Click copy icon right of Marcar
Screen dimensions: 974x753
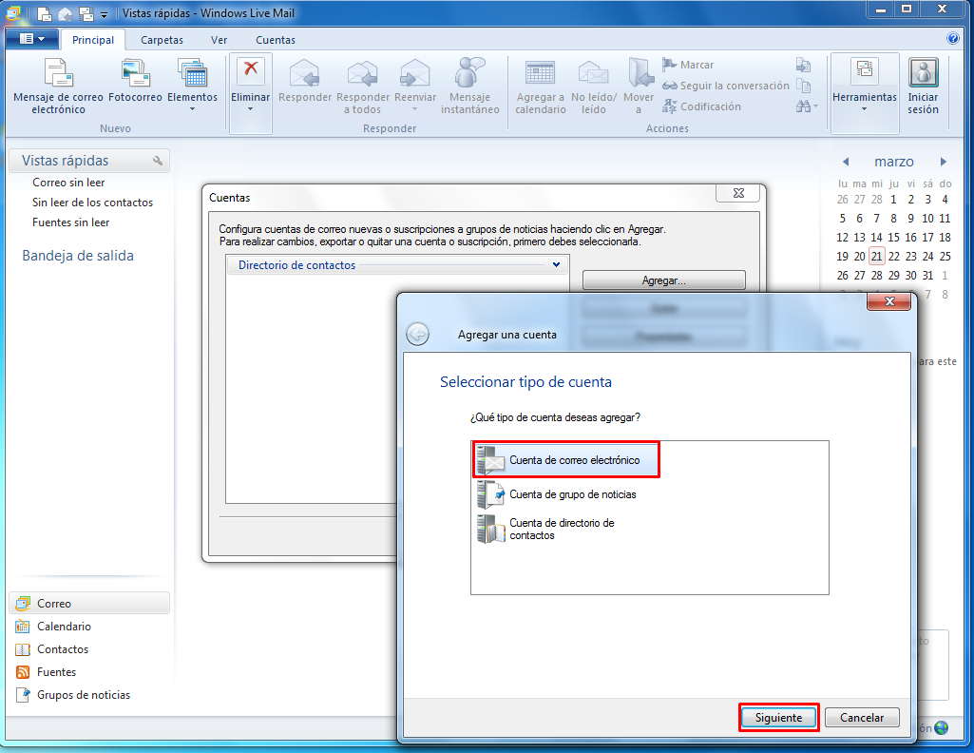coord(803,65)
